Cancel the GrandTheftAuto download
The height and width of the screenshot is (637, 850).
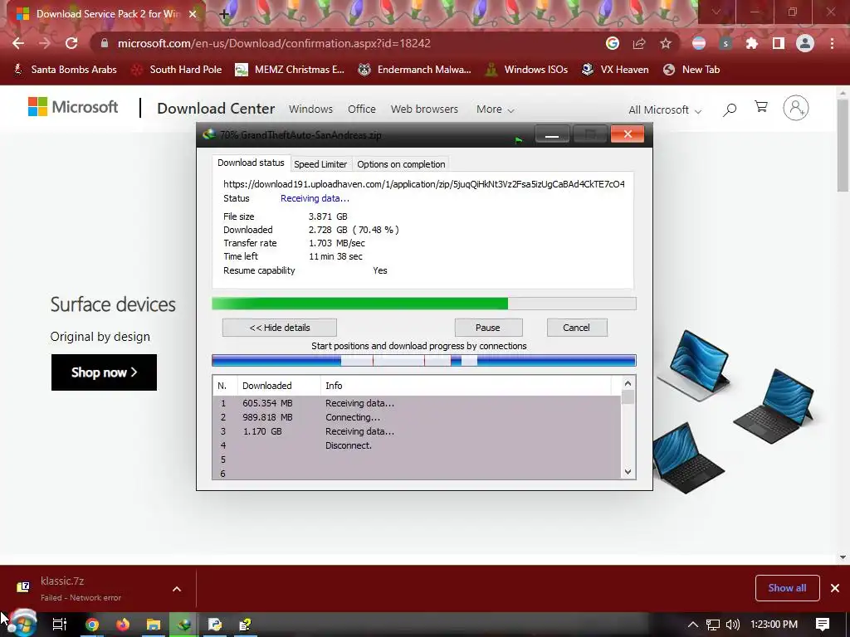coord(576,327)
